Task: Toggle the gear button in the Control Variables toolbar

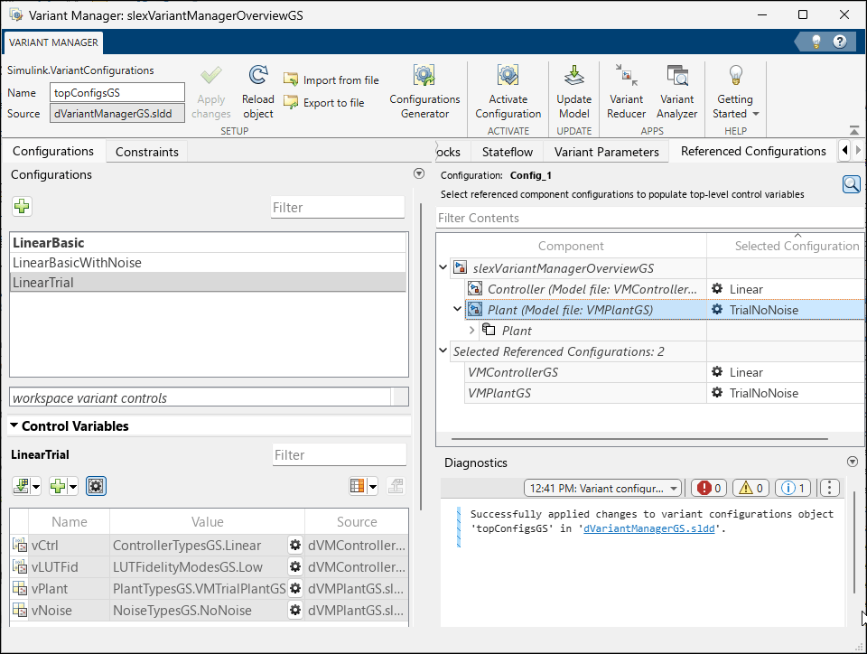Action: tap(96, 486)
